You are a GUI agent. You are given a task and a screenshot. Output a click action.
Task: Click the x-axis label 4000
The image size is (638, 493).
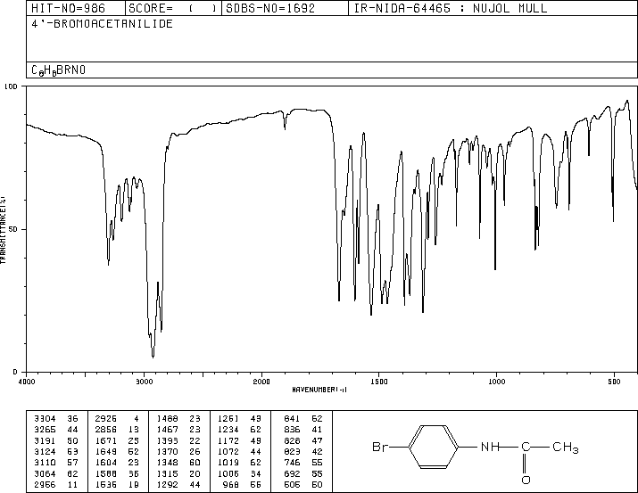click(x=27, y=382)
